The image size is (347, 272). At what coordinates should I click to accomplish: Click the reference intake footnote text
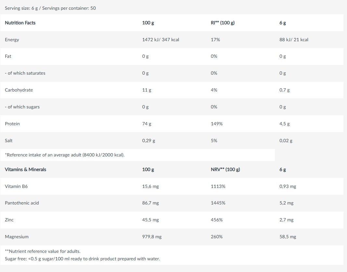point(65,155)
